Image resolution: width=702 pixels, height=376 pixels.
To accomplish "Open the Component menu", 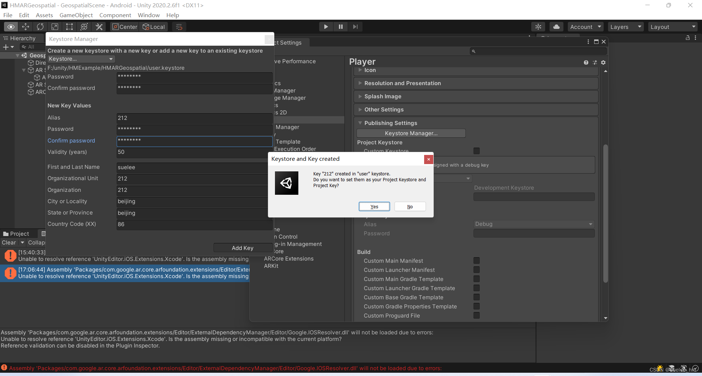I will click(115, 15).
